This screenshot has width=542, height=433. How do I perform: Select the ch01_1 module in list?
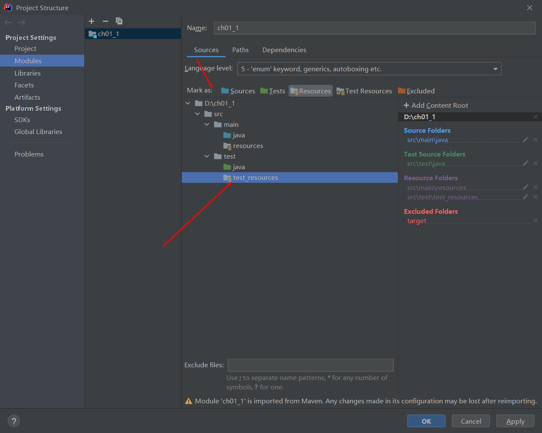133,34
